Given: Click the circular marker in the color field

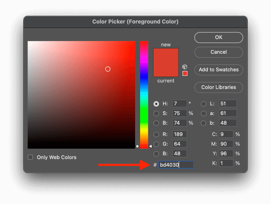Looking at the screenshot, I should click(x=108, y=69).
